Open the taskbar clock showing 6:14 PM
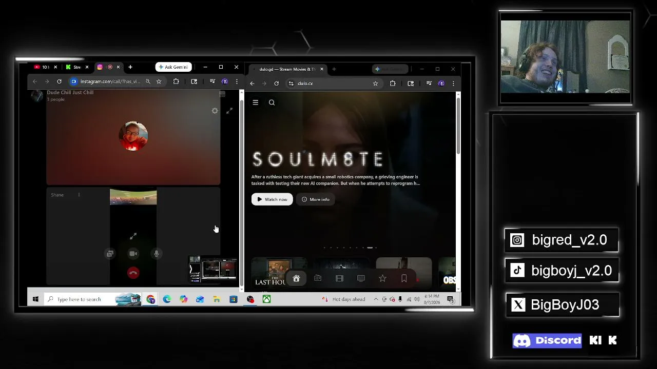The height and width of the screenshot is (369, 657). pyautogui.click(x=432, y=299)
